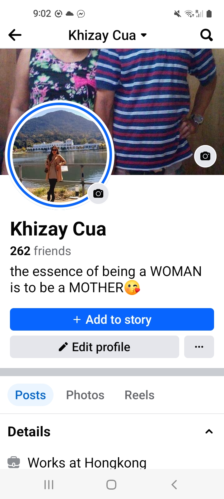Tap the cover photo camera icon
This screenshot has width=224, height=499.
click(x=205, y=156)
